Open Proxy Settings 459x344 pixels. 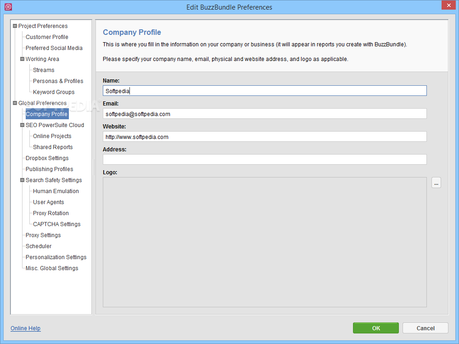coord(43,235)
